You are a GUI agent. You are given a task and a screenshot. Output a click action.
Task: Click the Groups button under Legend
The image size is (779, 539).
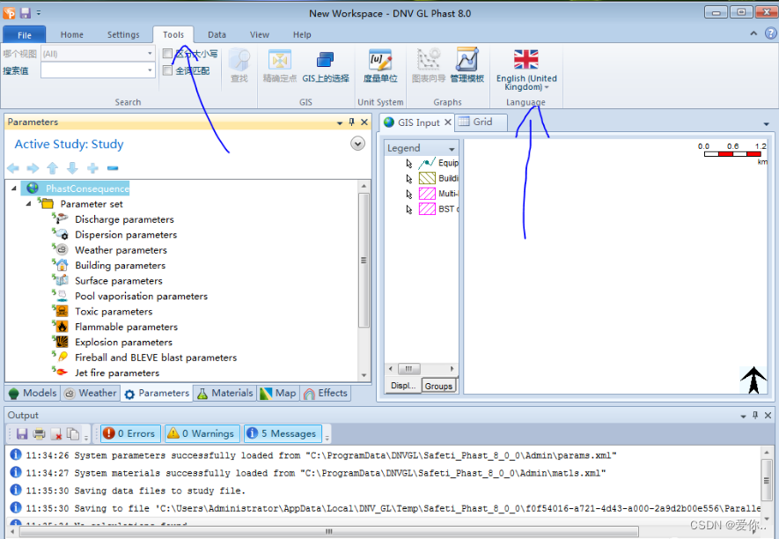pos(438,386)
